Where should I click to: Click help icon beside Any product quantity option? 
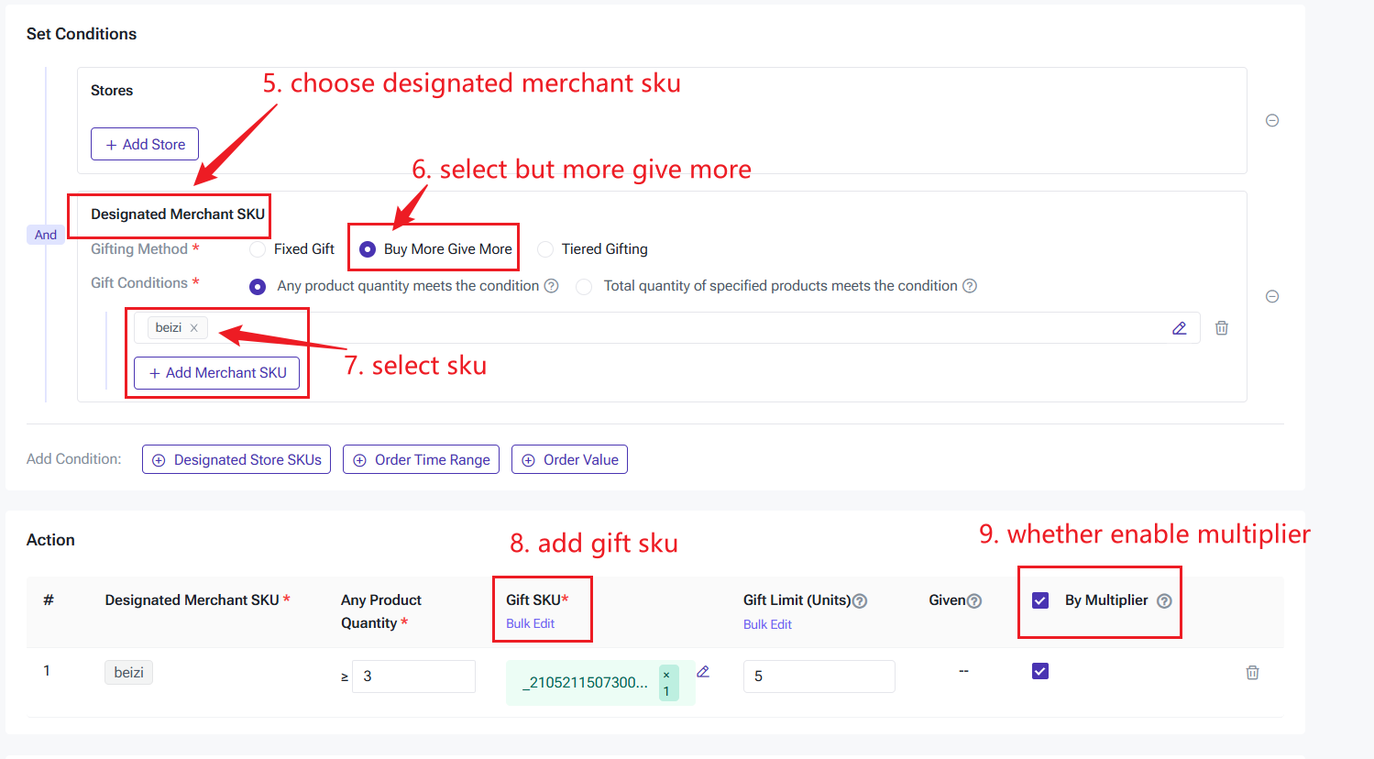point(551,286)
